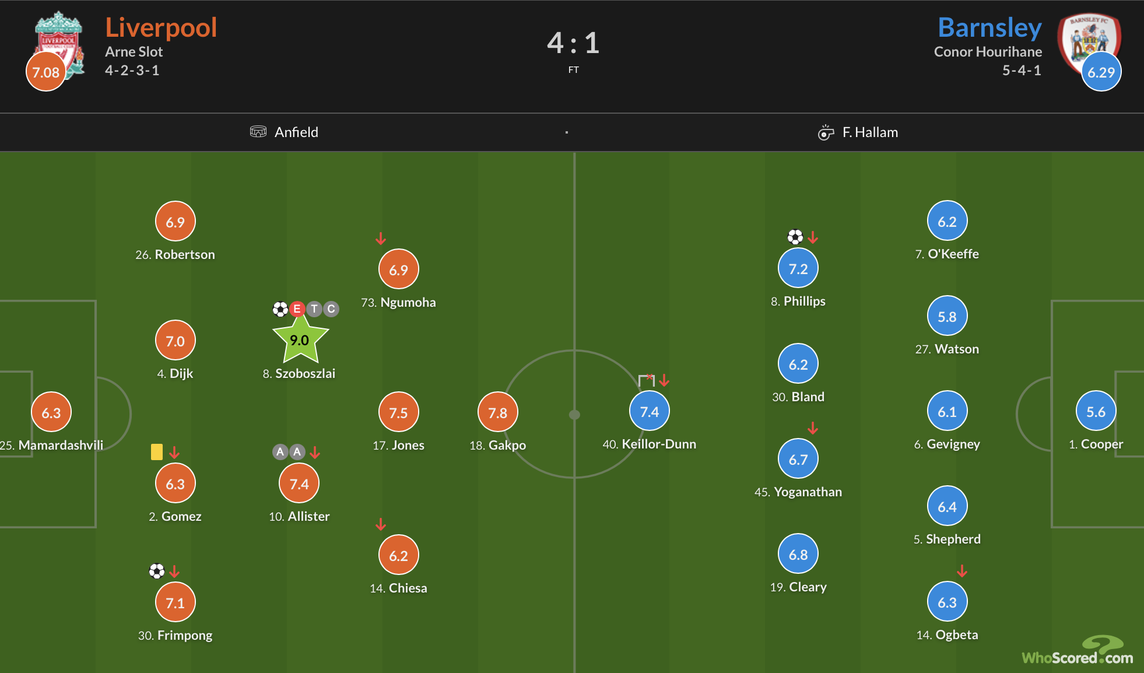Open the Liverpool team name link

click(161, 27)
